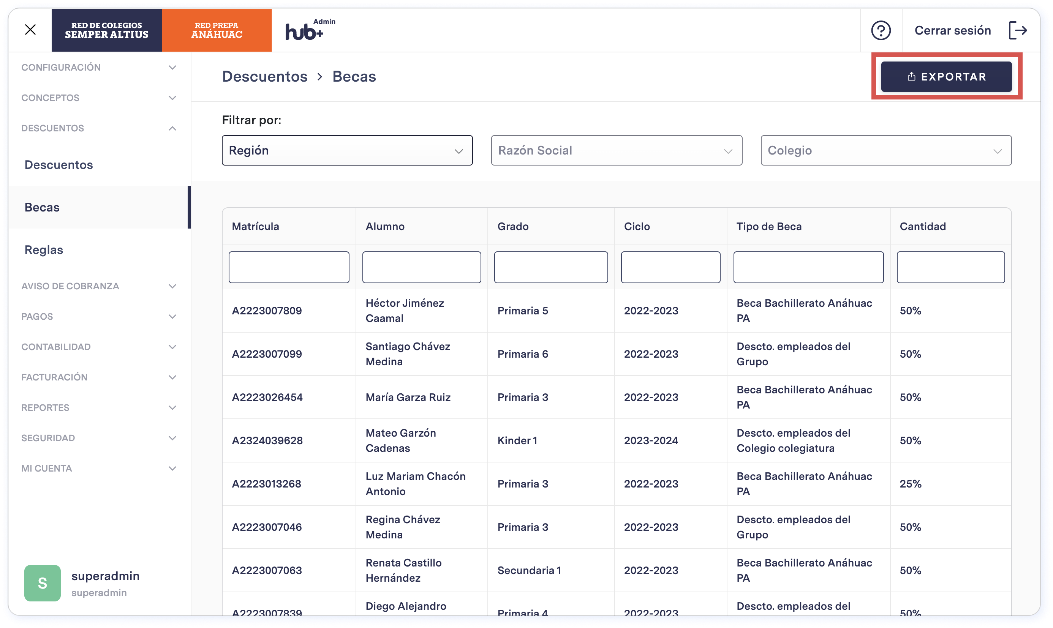Select matrícula A2223026454
1053x628 pixels.
pos(267,398)
